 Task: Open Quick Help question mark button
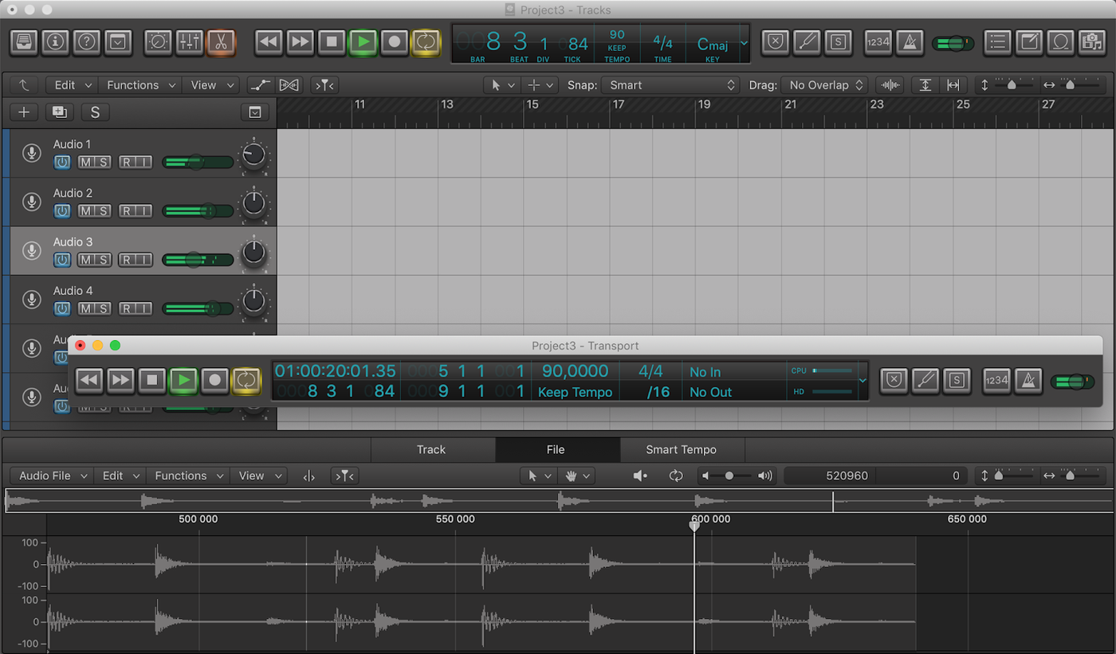[x=86, y=41]
